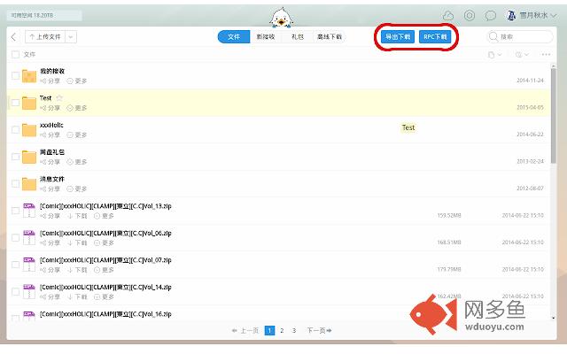Switch to the 新接收 tab
567x354 pixels.
(x=265, y=37)
